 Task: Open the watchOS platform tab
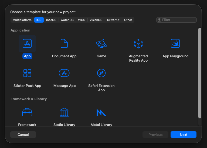point(67,20)
